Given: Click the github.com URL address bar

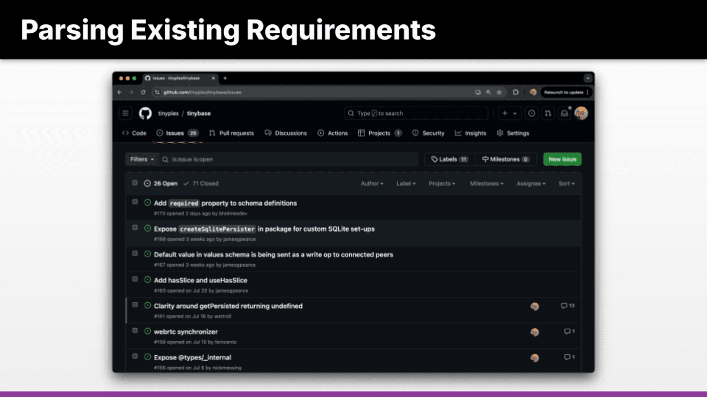Looking at the screenshot, I should 203,92.
